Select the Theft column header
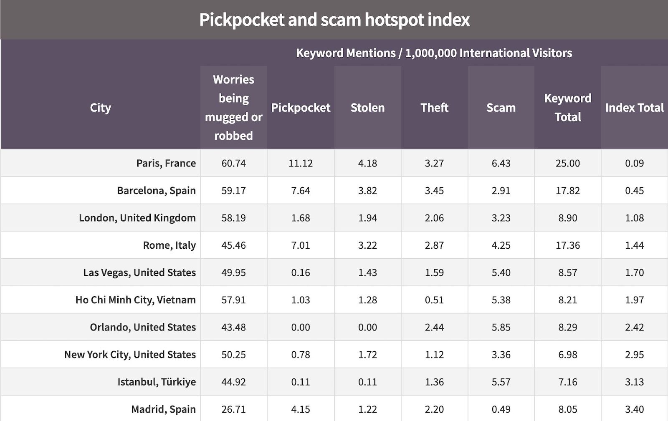Screen dimensions: 668x421 click(x=434, y=108)
